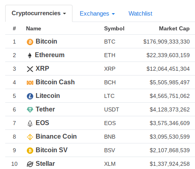Click Ethereum's market cap value

(x=168, y=55)
